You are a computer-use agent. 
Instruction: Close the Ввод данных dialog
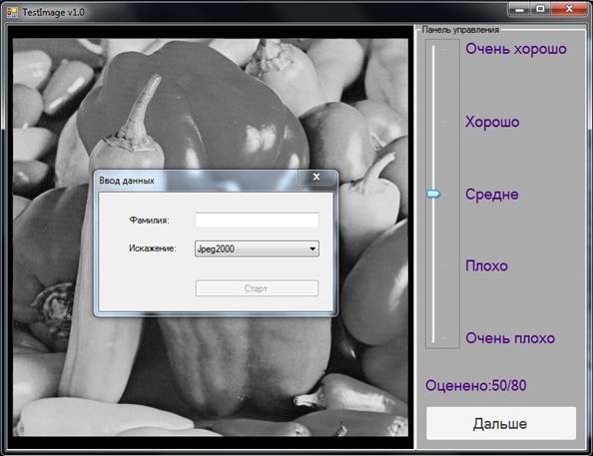coord(316,177)
